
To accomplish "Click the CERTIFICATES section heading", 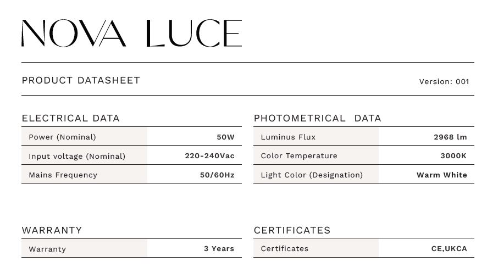I will 292,230.
